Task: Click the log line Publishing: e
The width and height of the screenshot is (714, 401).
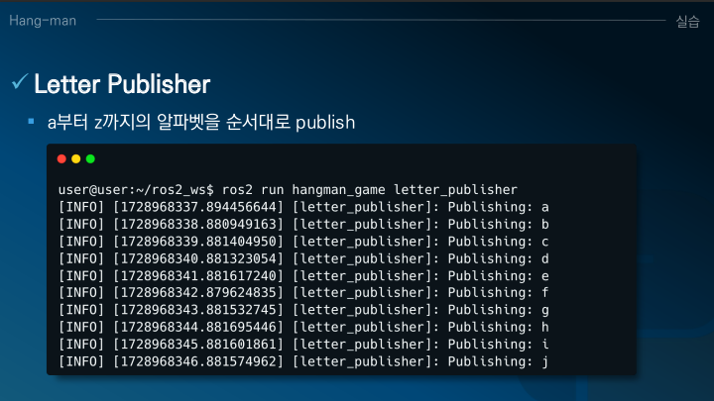Action: (303, 276)
